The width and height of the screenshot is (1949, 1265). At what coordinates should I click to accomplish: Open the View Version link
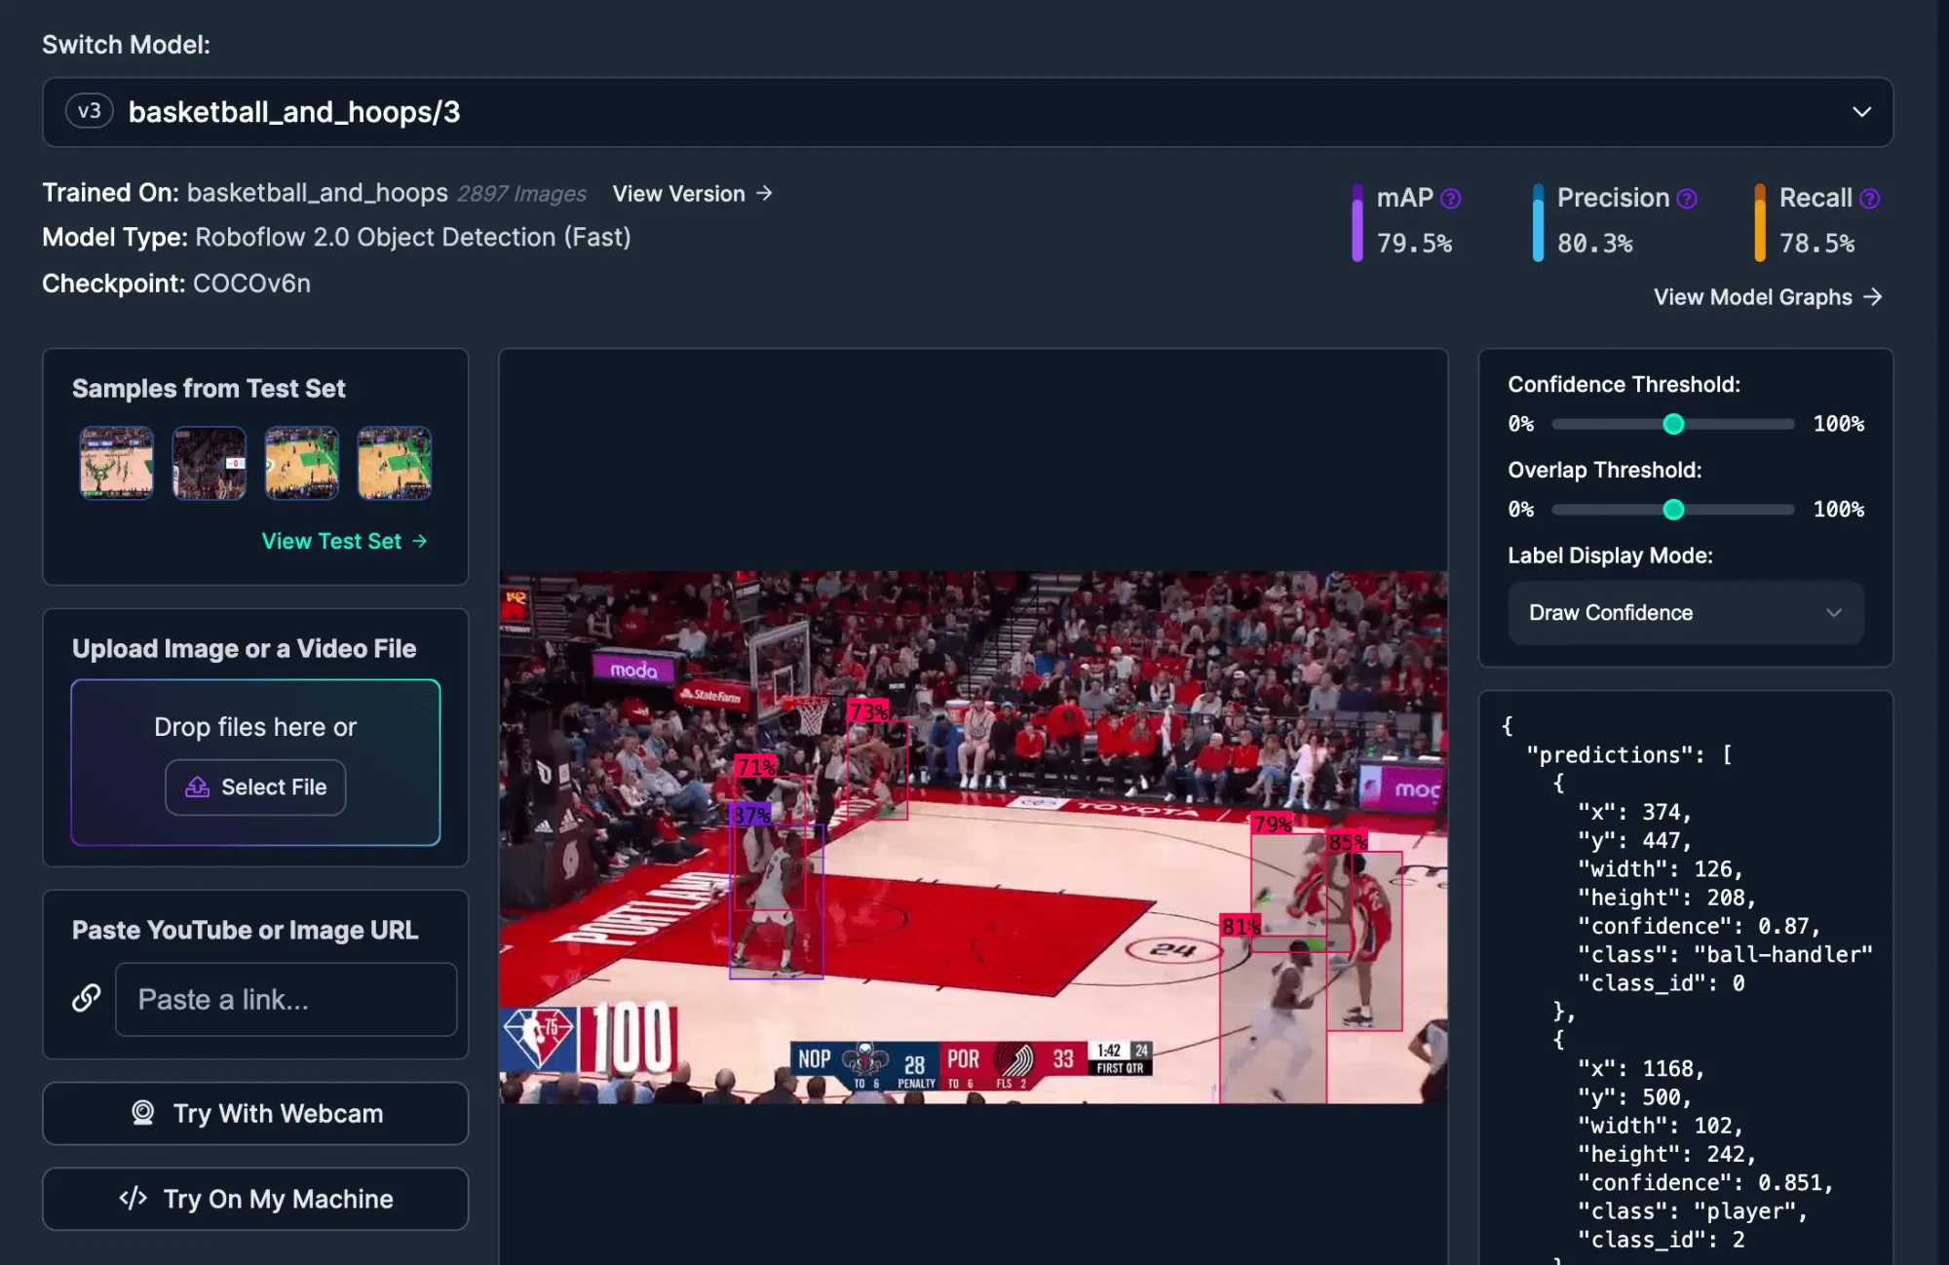coord(692,194)
